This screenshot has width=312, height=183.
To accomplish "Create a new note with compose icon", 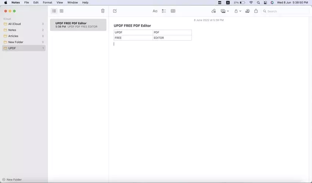I will [115, 11].
